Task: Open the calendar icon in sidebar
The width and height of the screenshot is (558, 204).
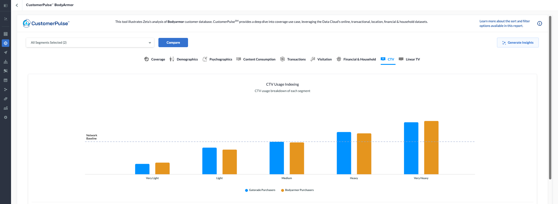Action: (x=6, y=80)
